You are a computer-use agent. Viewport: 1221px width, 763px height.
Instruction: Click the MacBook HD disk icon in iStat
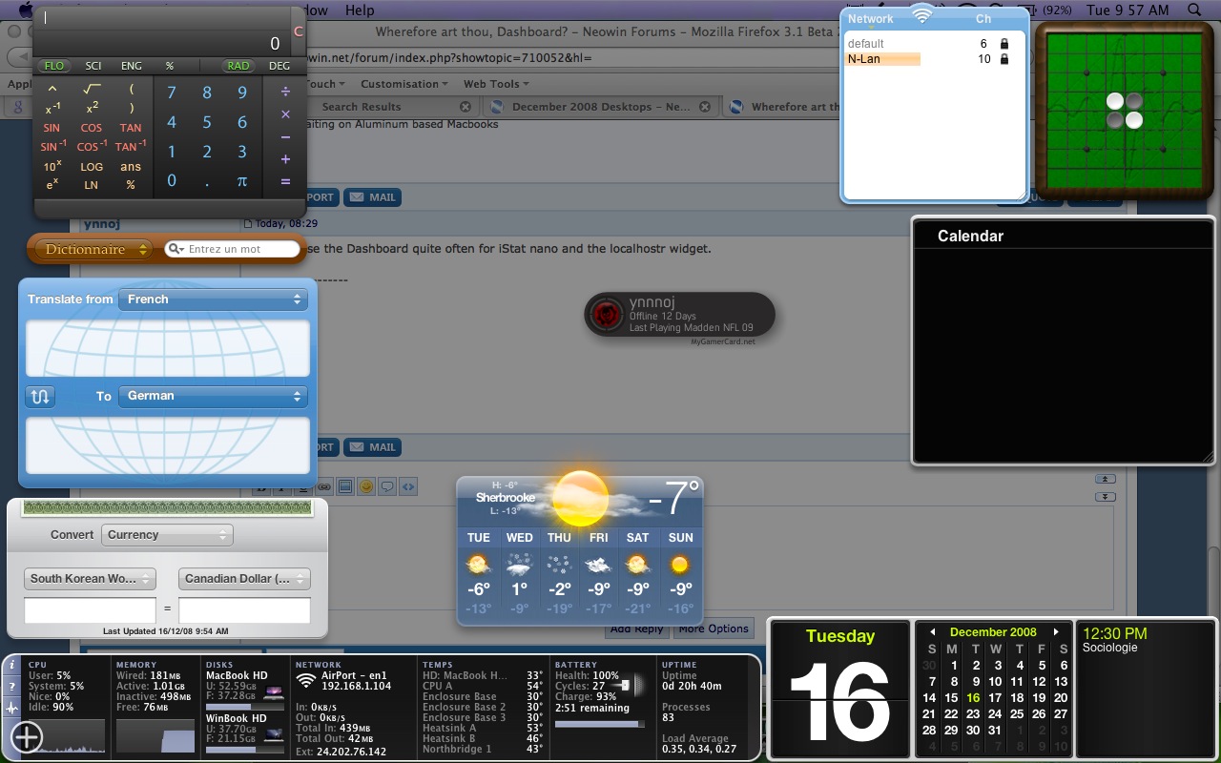(x=275, y=691)
